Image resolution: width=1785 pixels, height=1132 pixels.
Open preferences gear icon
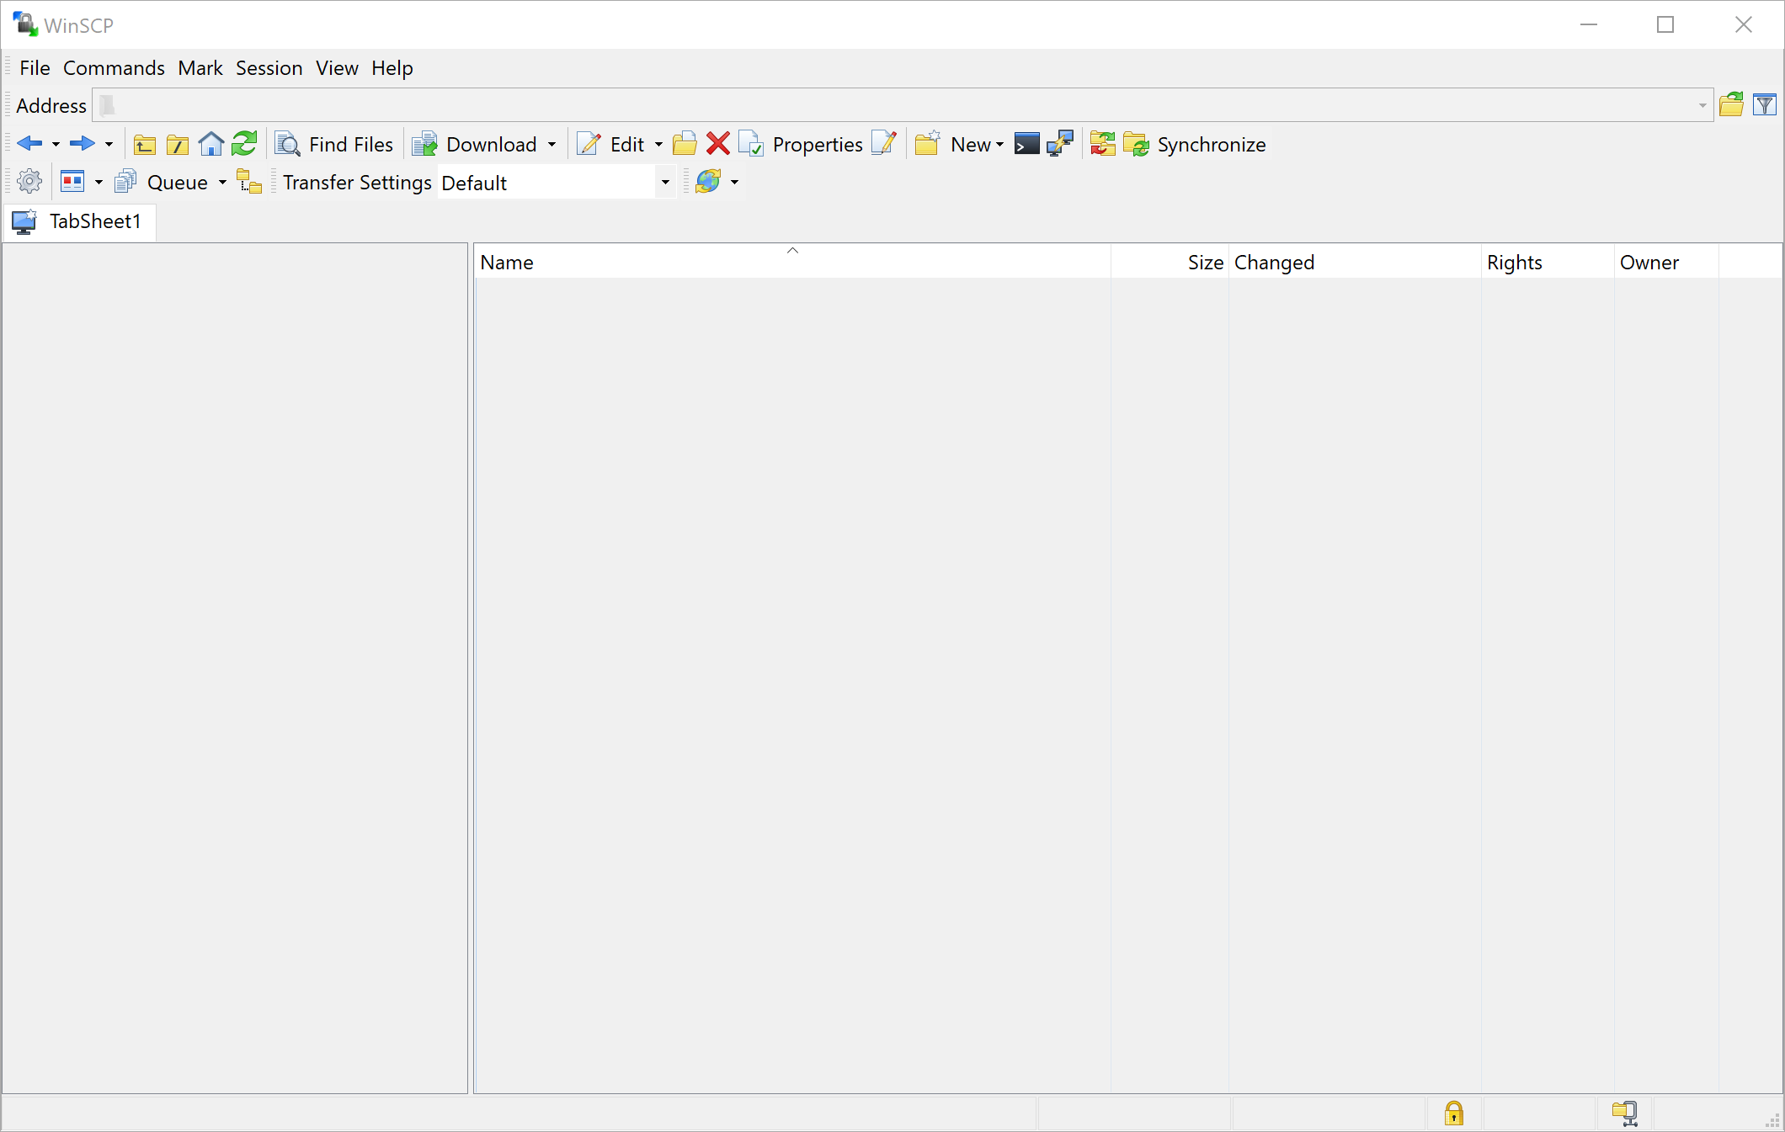pyautogui.click(x=29, y=182)
